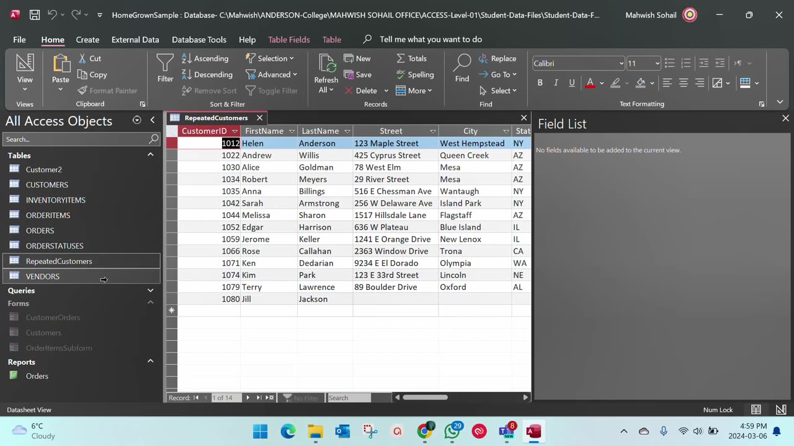This screenshot has height=446, width=794.
Task: Open the VENDORS table in navigation pane
Action: [43, 276]
